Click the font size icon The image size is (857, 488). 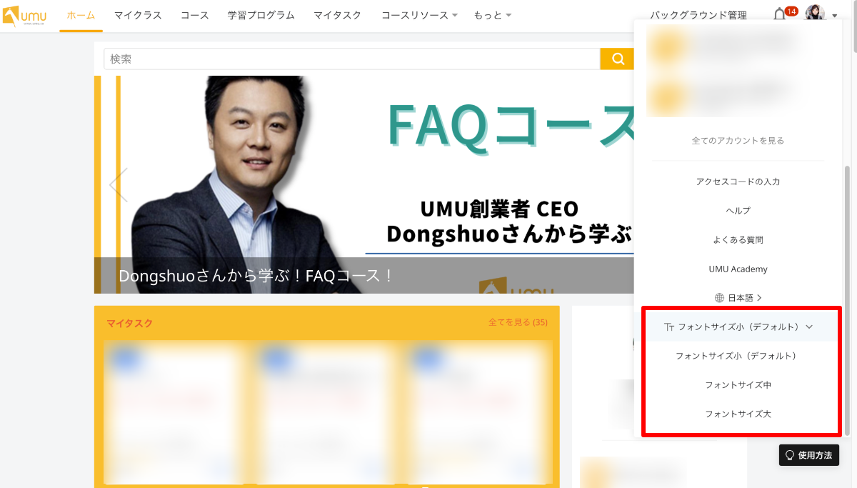click(x=668, y=327)
